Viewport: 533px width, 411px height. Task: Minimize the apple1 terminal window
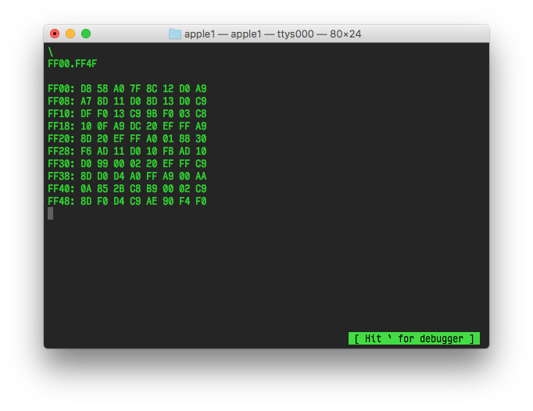coord(70,34)
